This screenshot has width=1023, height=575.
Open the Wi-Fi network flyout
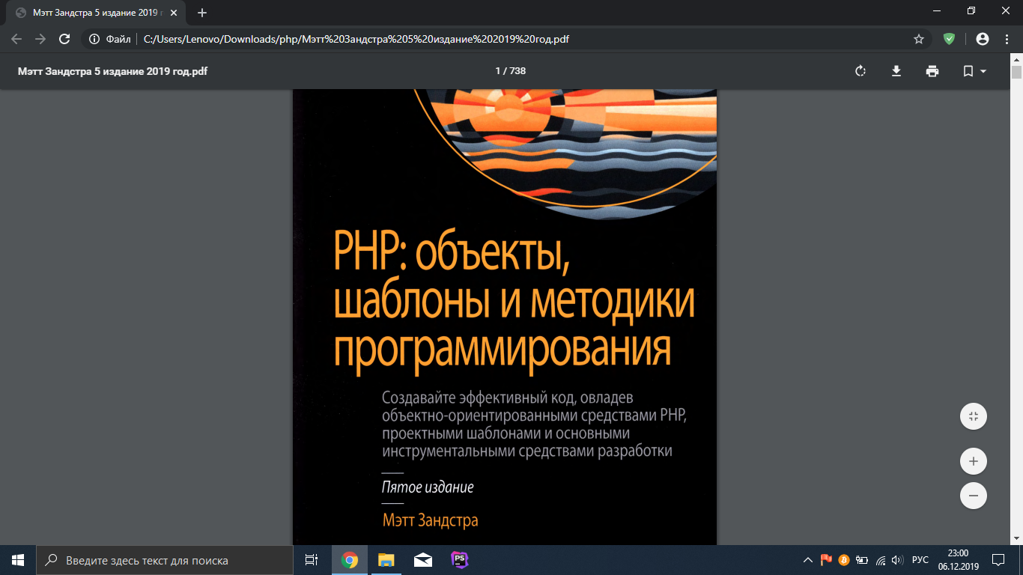click(881, 560)
